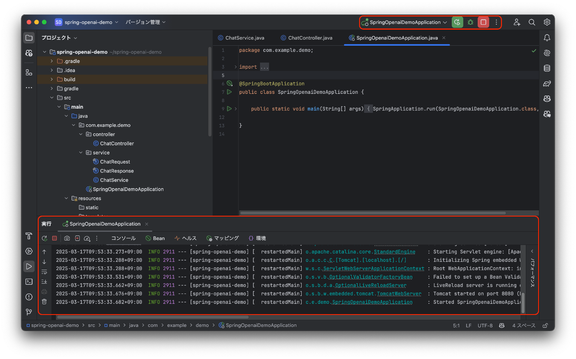Open the Terminal tool window
The width and height of the screenshot is (576, 359).
pos(28,282)
